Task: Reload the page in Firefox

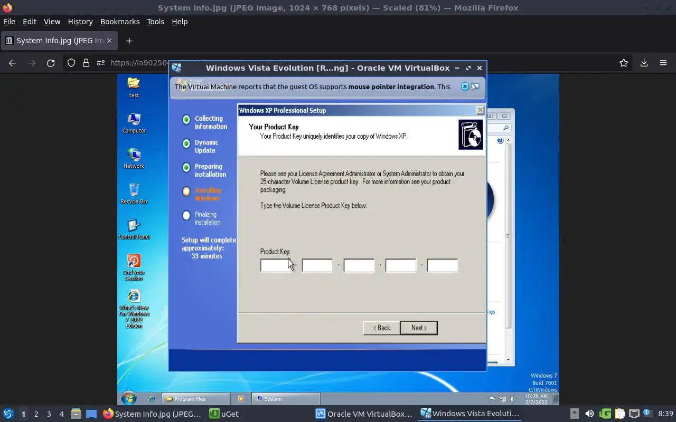Action: coord(51,63)
